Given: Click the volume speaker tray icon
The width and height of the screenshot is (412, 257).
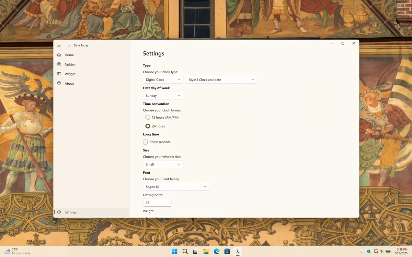Looking at the screenshot, I should click(382, 252).
